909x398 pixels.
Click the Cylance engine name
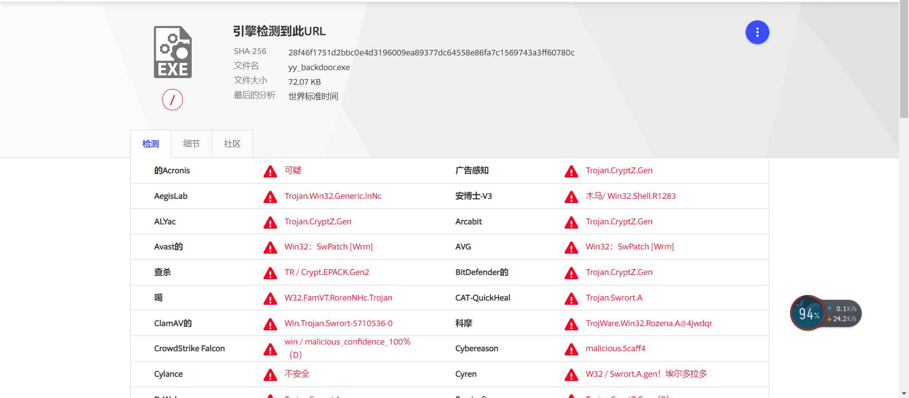[168, 374]
